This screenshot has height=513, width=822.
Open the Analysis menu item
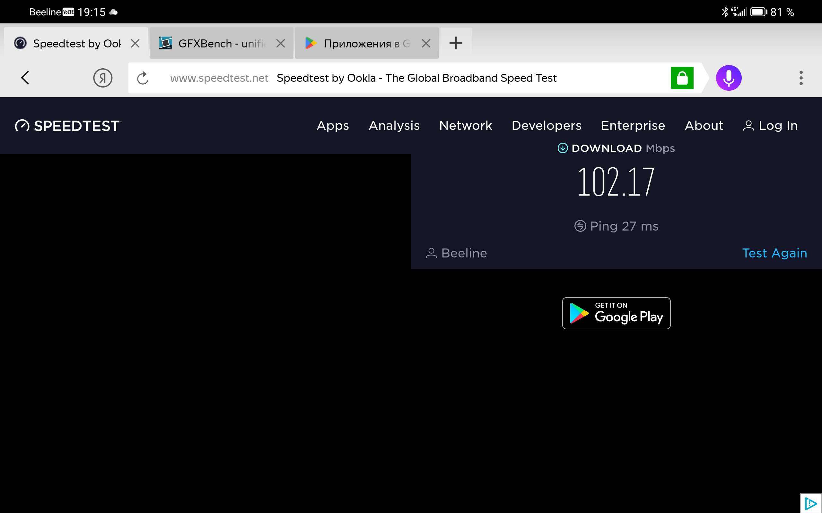[x=394, y=126]
